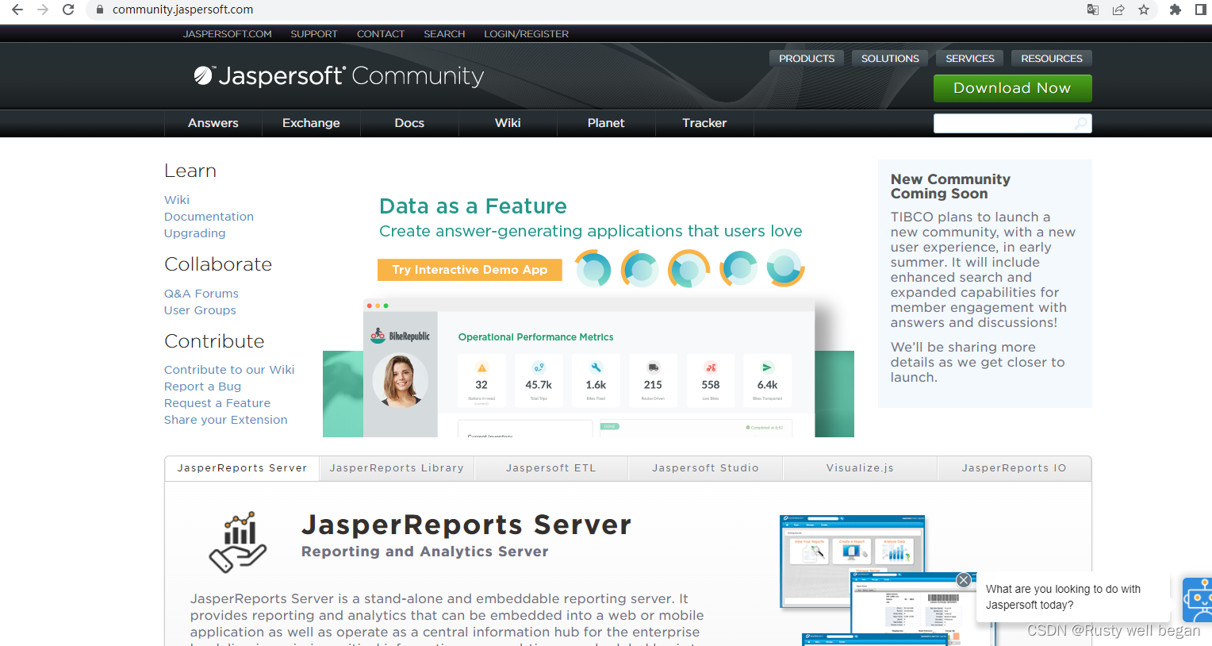This screenshot has height=646, width=1212.
Task: Open the browser extensions puzzle icon
Action: point(1176,10)
